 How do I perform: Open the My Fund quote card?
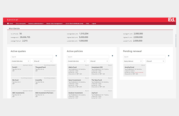coord(22,83)
